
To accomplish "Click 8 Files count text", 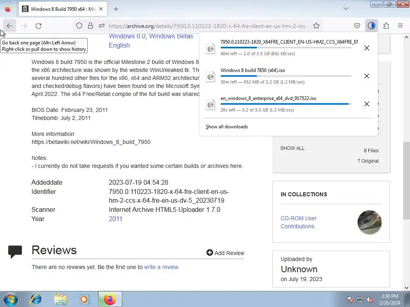I will [371, 151].
